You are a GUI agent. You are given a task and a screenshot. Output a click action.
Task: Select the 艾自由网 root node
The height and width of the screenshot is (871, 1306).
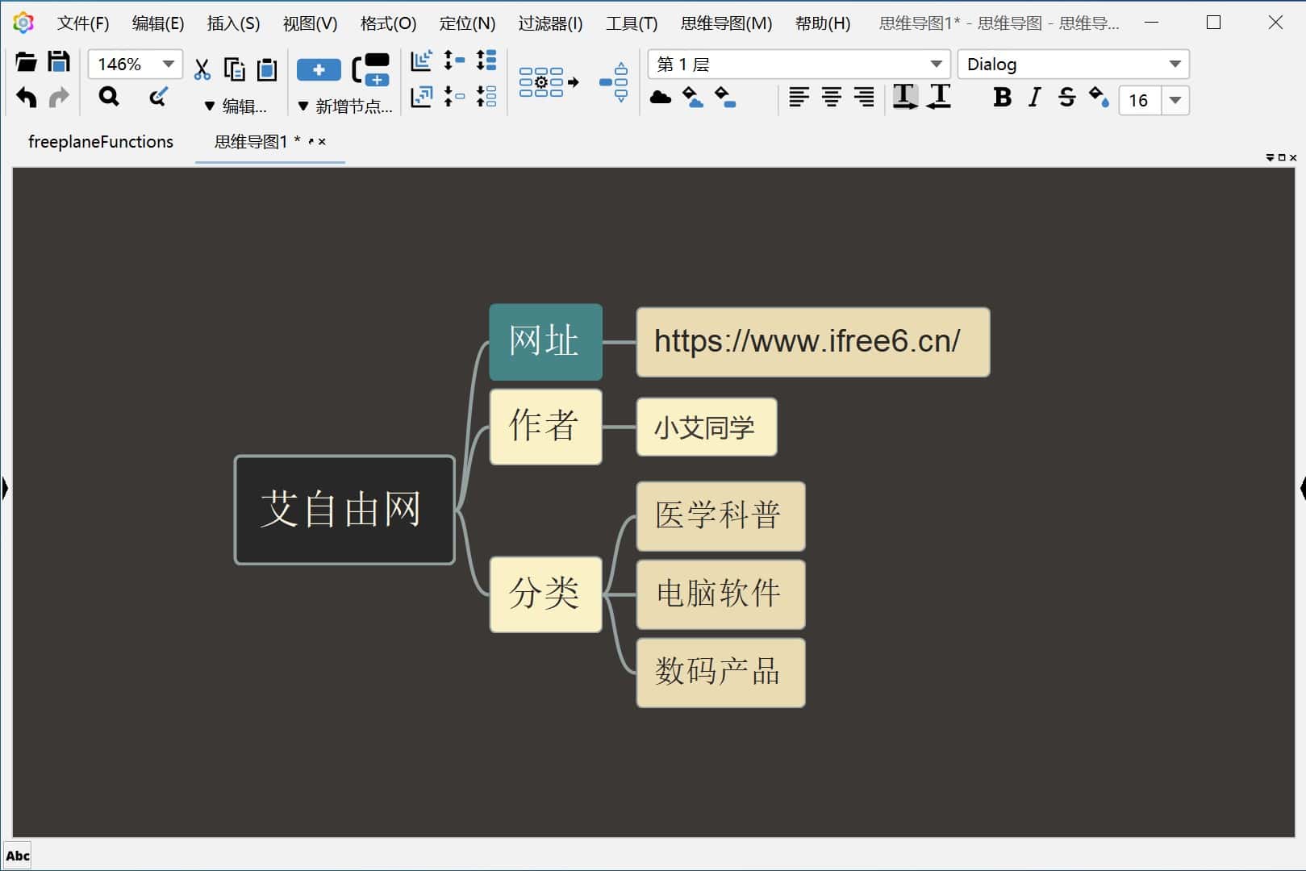tap(344, 510)
